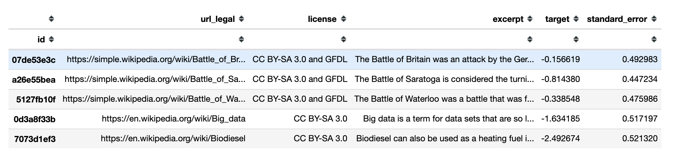Select row with id a26e55bea
This screenshot has width=677, height=166.
[x=34, y=80]
